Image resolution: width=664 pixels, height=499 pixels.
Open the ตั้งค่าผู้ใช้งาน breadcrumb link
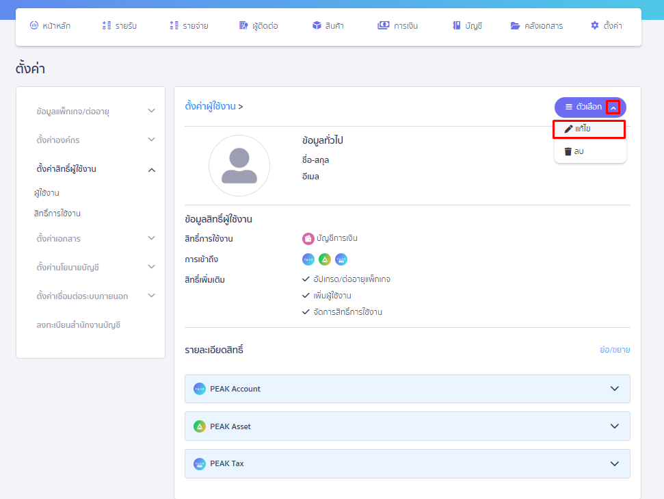click(x=210, y=106)
